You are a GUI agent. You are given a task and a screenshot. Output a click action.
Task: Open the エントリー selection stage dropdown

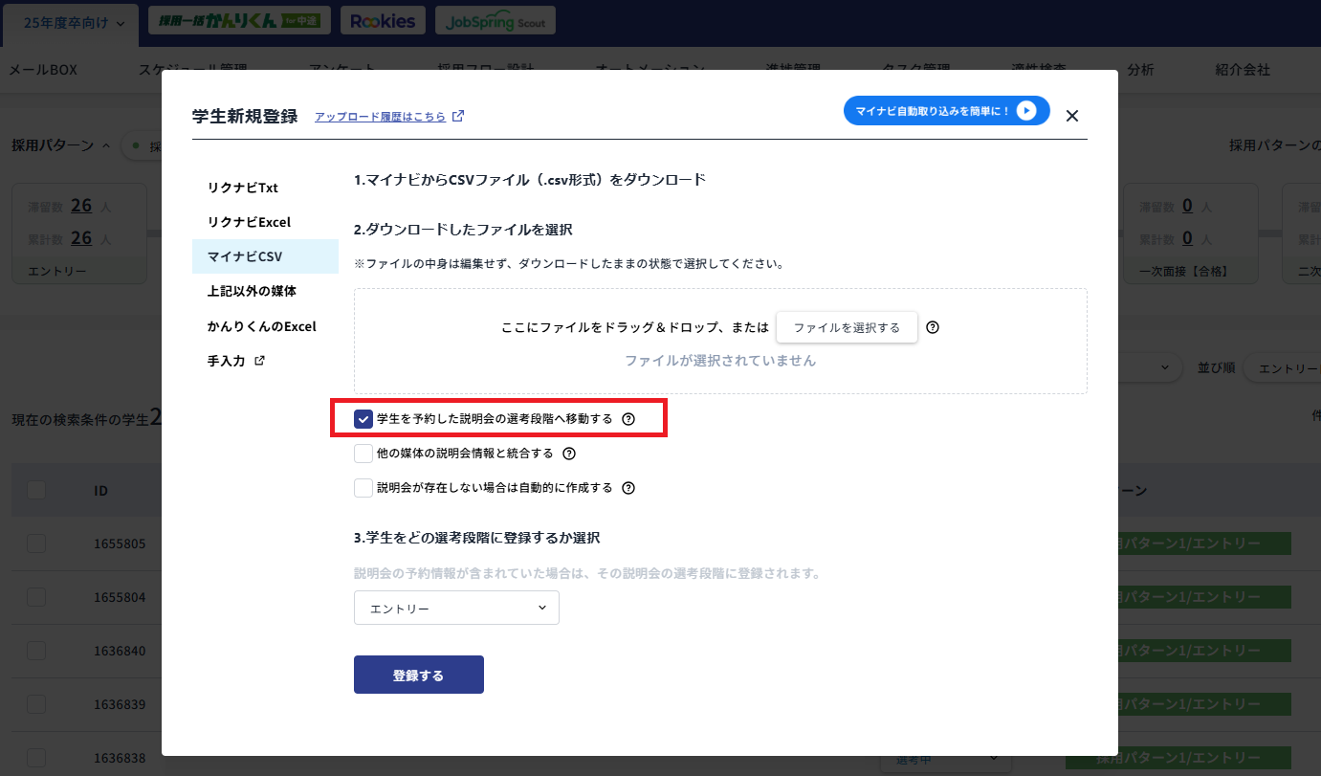(x=456, y=608)
